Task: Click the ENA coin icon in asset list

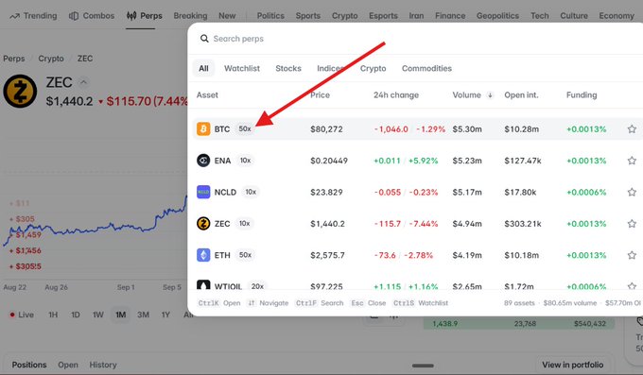Action: pyautogui.click(x=203, y=161)
